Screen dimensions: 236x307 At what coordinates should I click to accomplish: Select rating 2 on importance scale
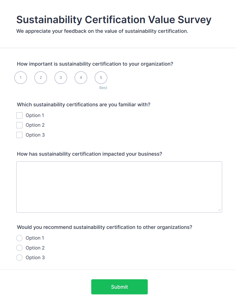click(x=41, y=78)
